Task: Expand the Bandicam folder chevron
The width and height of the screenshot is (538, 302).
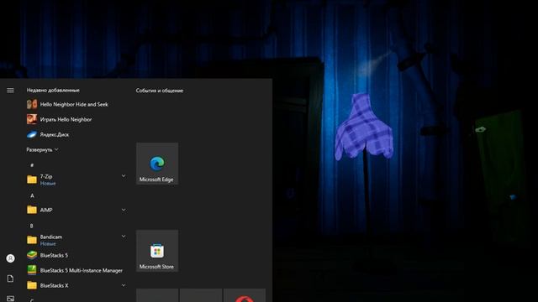Action: (124, 237)
